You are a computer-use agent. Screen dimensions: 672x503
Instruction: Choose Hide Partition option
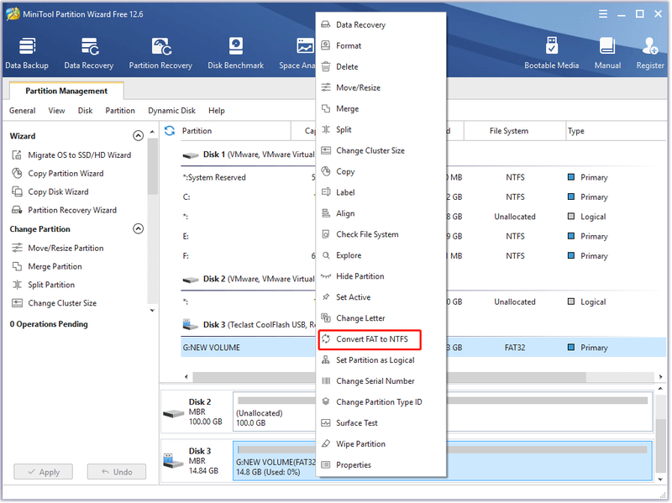point(381,276)
